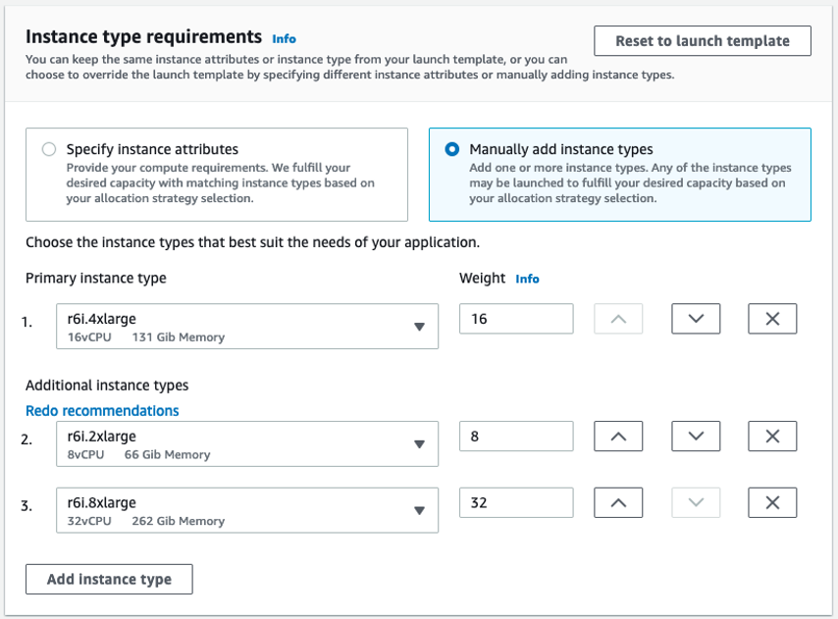The width and height of the screenshot is (838, 619).
Task: Expand the r6i.2xlarge instance type dropdown
Action: (x=247, y=444)
